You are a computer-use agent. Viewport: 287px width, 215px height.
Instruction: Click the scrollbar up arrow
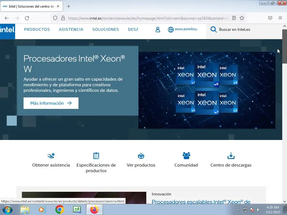coord(284,26)
